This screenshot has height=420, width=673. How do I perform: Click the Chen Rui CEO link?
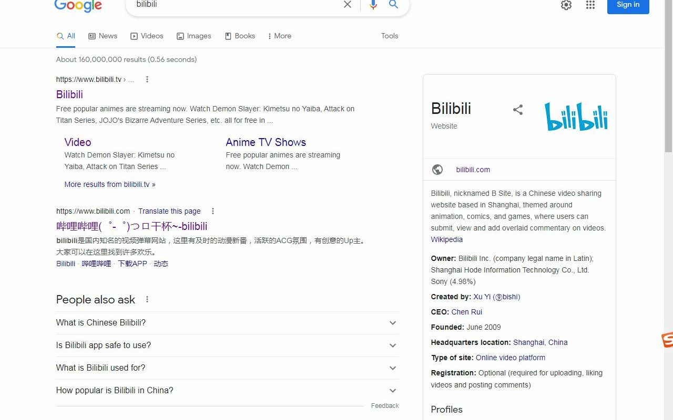click(x=467, y=312)
